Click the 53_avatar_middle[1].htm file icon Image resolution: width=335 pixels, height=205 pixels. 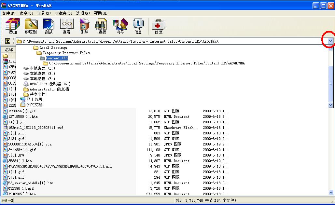(x=5, y=183)
